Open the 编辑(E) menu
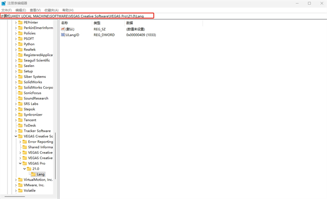This screenshot has width=327, height=199. point(21,10)
